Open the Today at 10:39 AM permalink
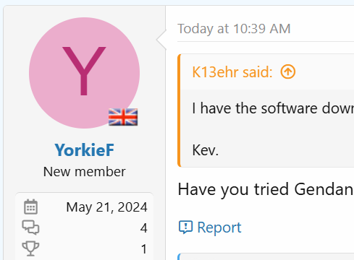354x260 pixels. tap(234, 29)
